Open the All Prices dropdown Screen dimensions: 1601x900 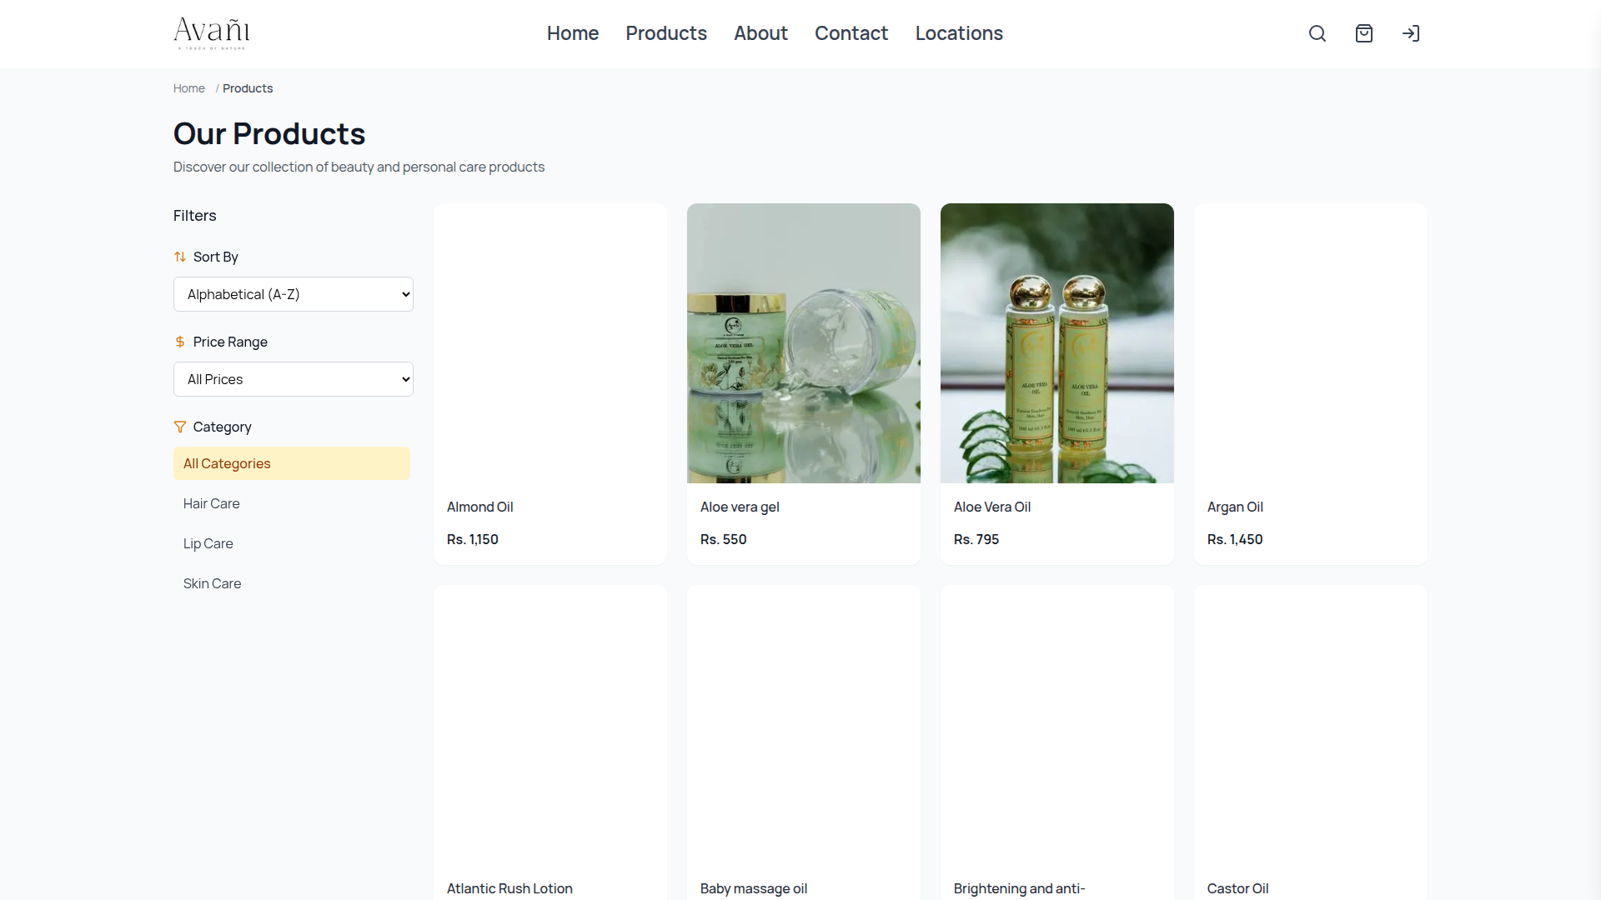(x=293, y=379)
